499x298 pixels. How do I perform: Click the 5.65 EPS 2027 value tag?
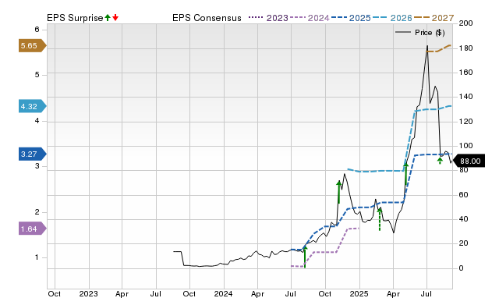[33, 46]
